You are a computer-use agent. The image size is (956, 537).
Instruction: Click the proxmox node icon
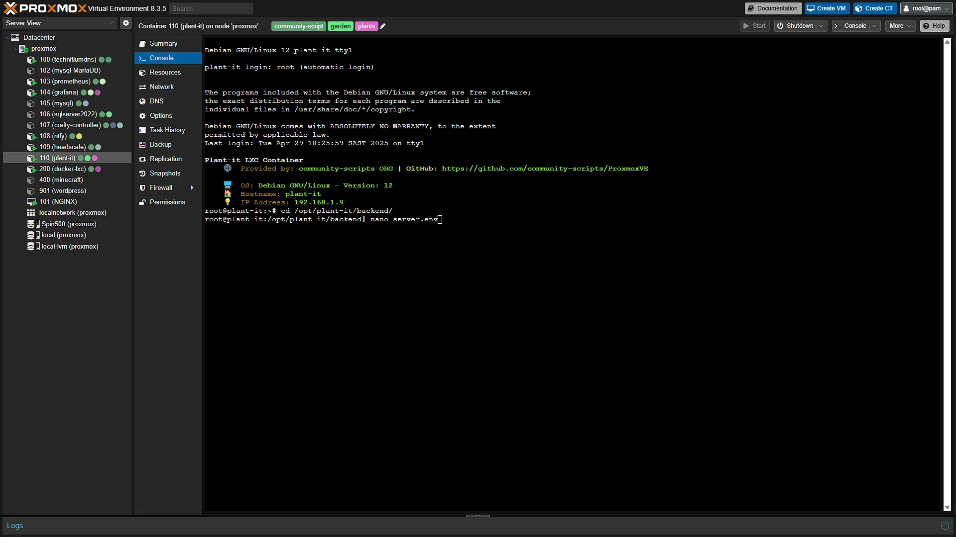pyautogui.click(x=23, y=48)
